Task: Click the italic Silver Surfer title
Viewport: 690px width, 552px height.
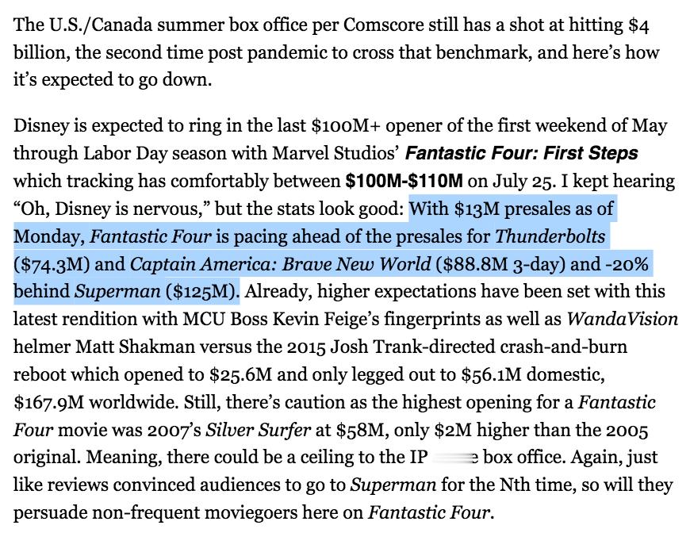Action: (x=259, y=430)
